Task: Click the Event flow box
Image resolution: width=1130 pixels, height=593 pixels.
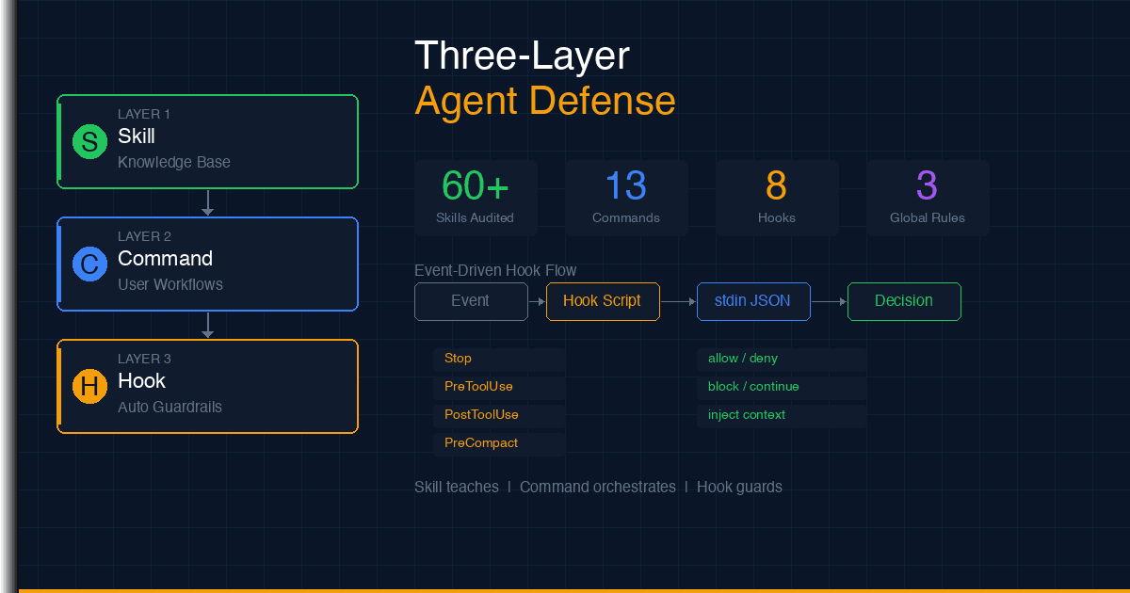Action: point(471,301)
